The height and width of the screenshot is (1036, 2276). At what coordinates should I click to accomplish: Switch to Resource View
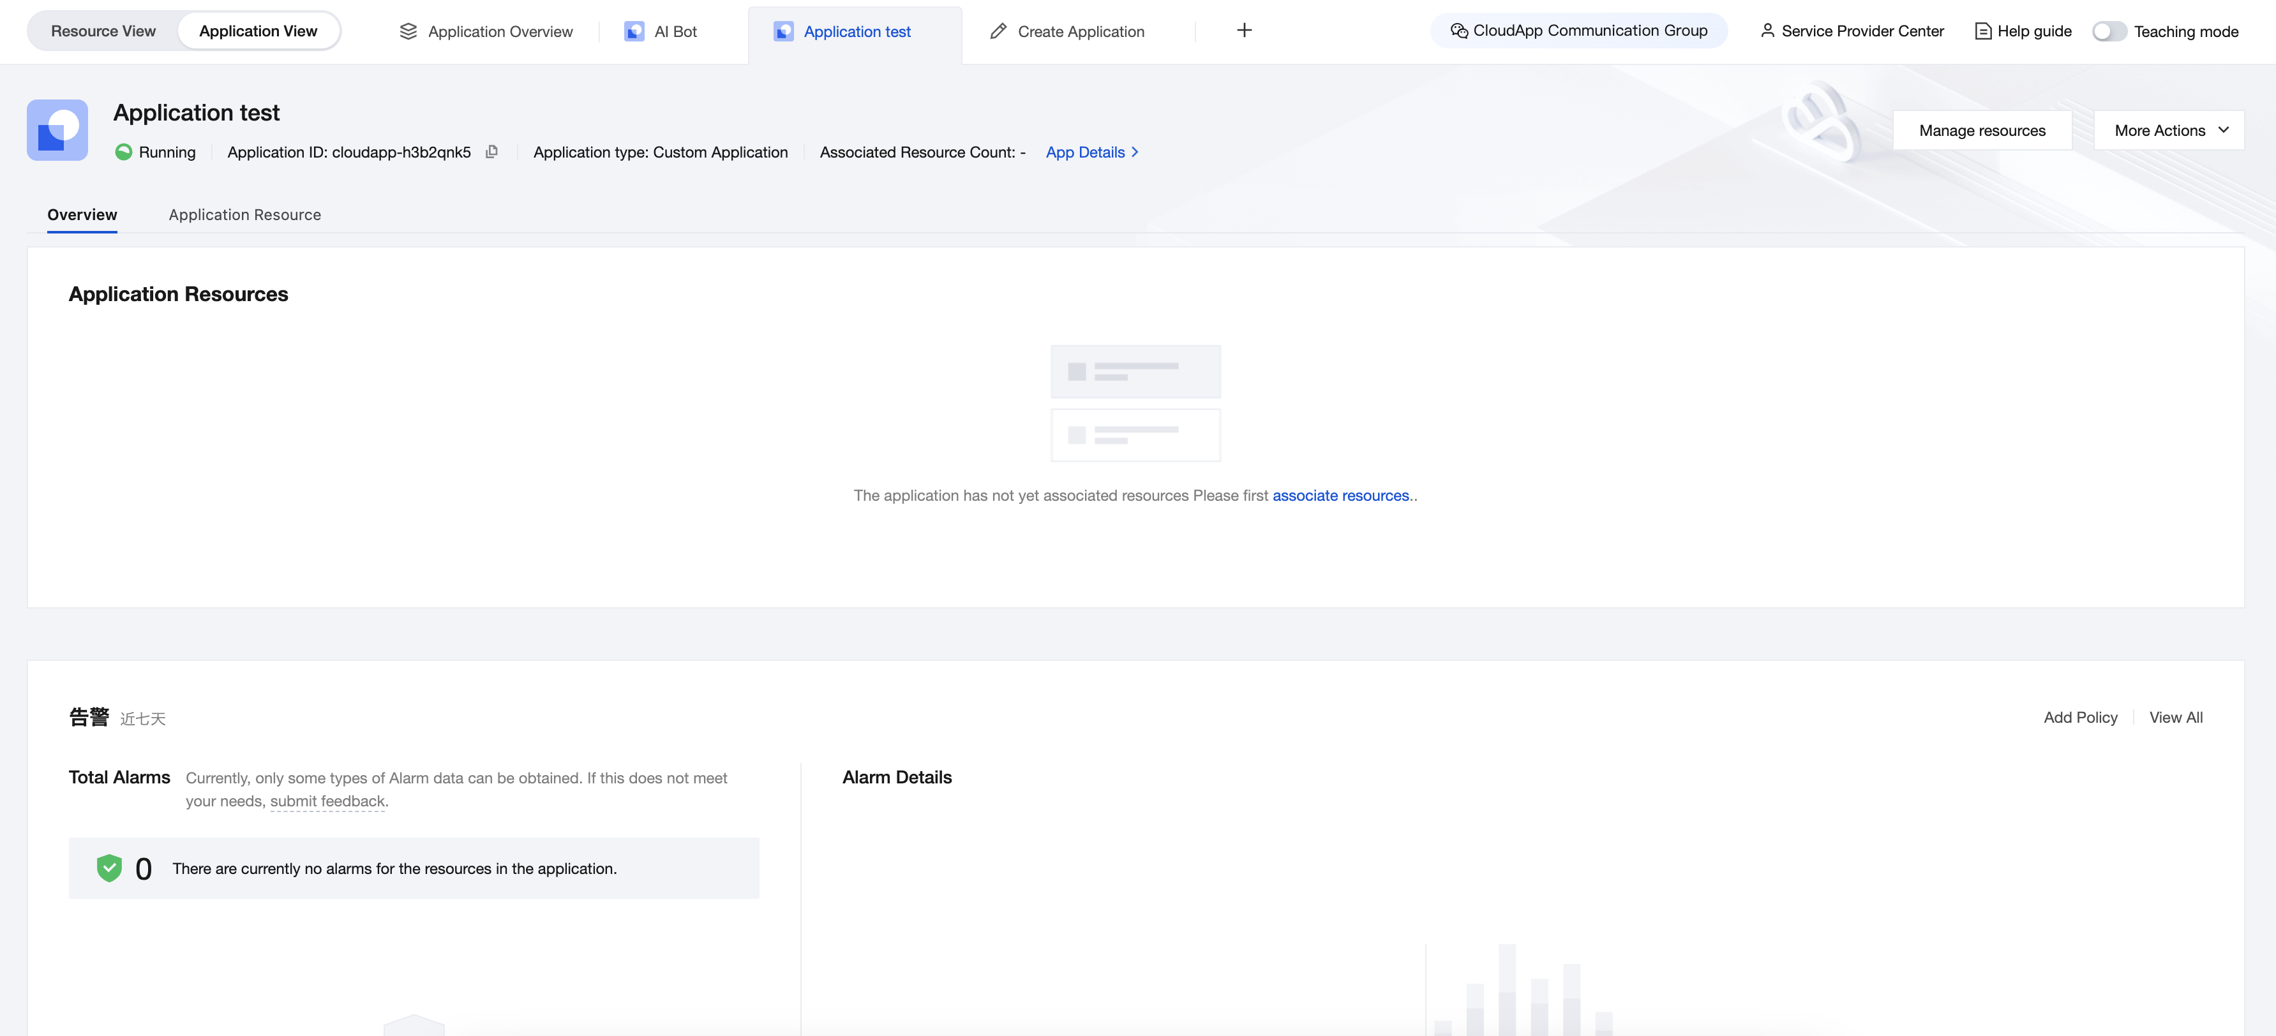[103, 31]
